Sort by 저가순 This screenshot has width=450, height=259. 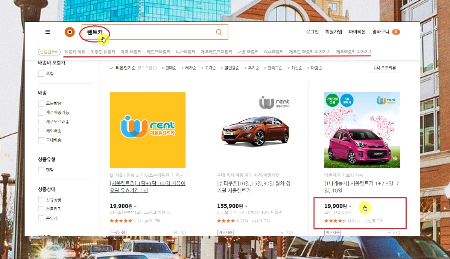[191, 68]
